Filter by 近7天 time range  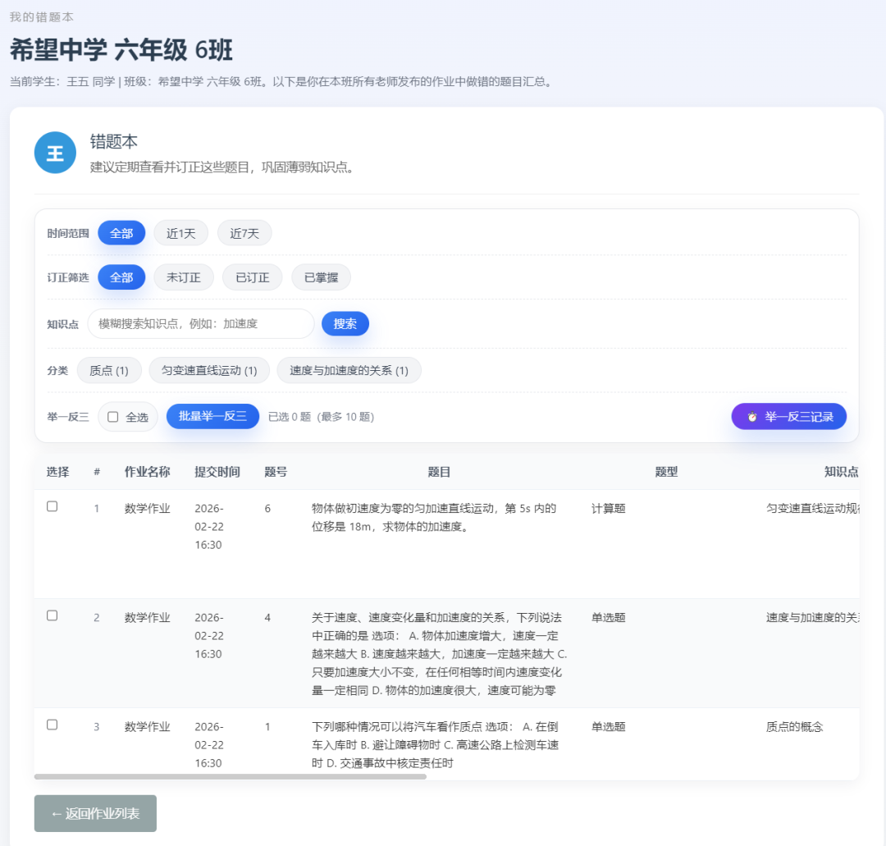pyautogui.click(x=244, y=233)
